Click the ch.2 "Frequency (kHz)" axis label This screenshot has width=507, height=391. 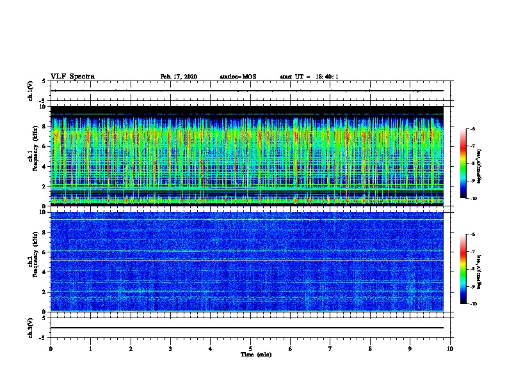coord(35,254)
